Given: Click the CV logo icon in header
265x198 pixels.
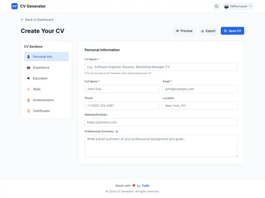Looking at the screenshot, I should [14, 6].
